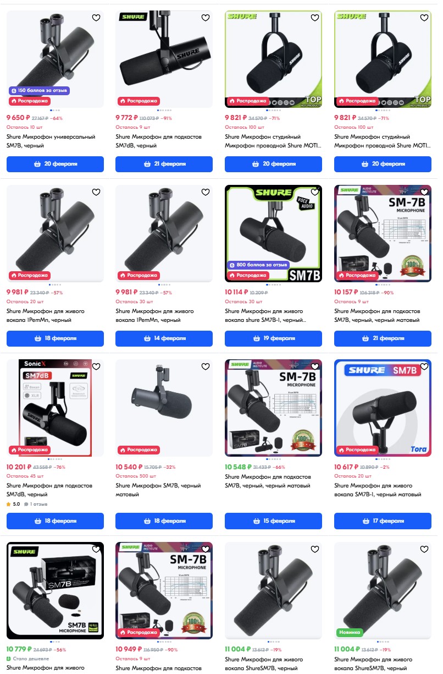Viewport: 443px width, 674px height.
Task: Favorite the 10 779 ₽ boxed SM7B microphone
Action: click(96, 549)
